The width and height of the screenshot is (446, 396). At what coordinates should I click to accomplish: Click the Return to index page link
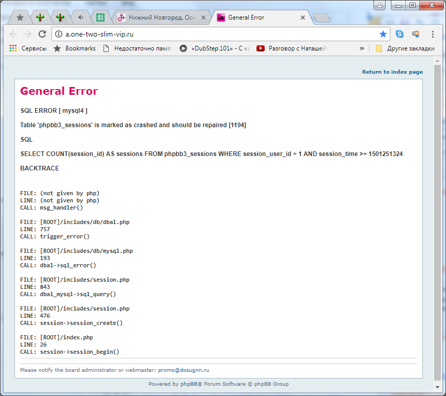click(392, 72)
